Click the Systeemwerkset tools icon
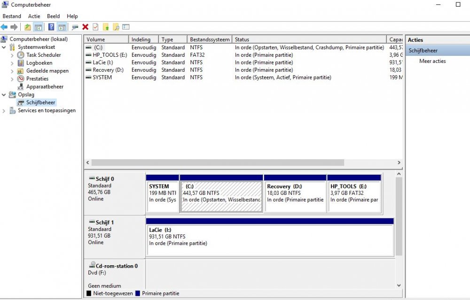 click(12, 47)
